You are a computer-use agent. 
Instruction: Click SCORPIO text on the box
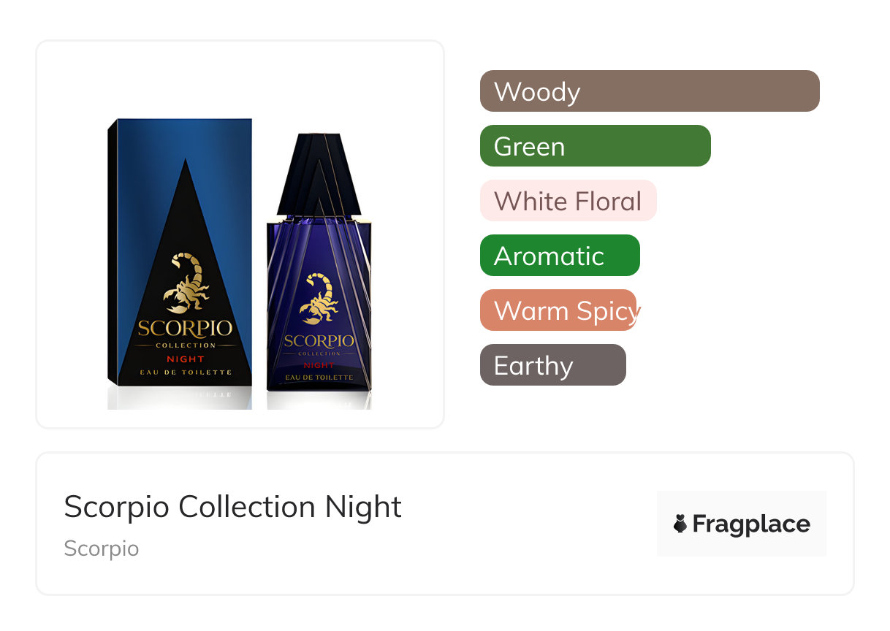click(185, 328)
